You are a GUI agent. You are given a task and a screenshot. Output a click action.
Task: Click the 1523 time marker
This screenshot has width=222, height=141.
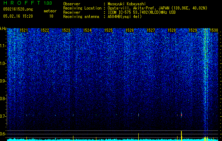pyautogui.click(x=66, y=30)
